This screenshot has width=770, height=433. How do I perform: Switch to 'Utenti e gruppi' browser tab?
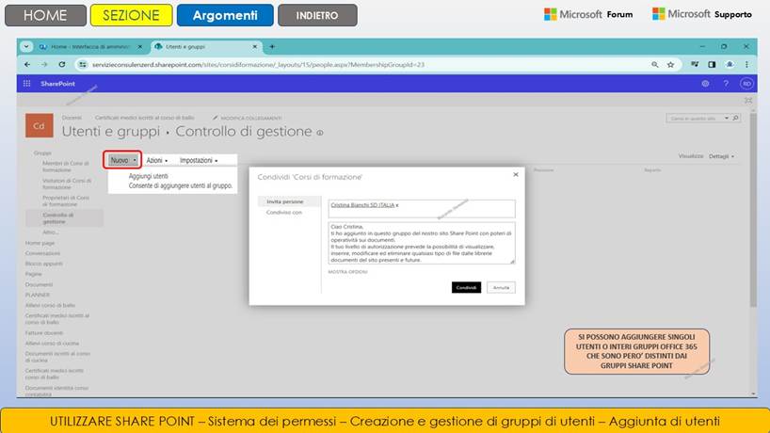tap(205, 47)
